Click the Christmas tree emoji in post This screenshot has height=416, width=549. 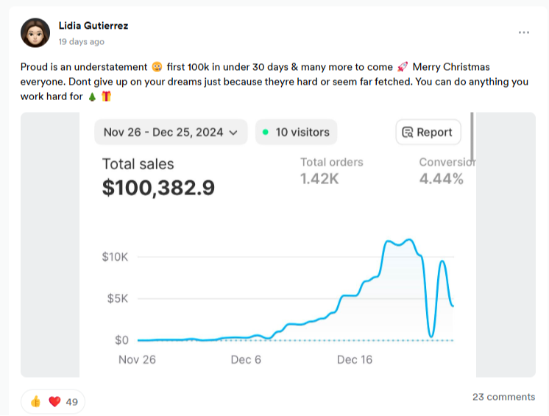tap(91, 96)
